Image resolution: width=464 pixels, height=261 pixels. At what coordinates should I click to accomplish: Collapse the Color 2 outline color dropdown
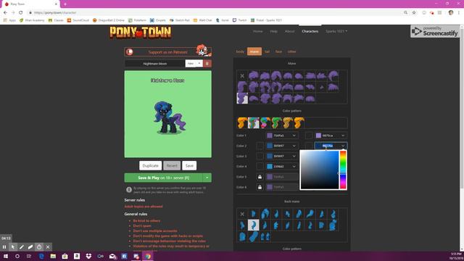click(343, 146)
